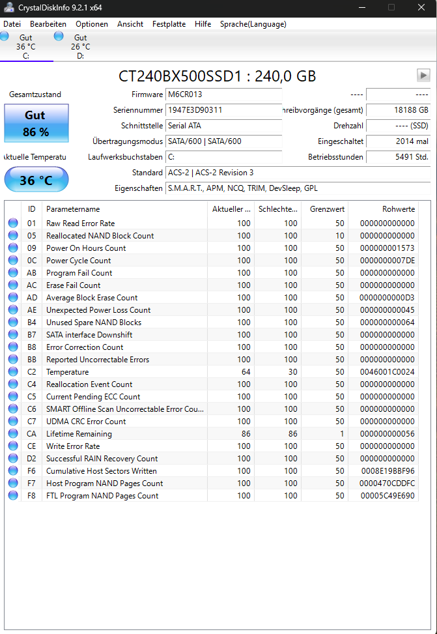This screenshot has width=437, height=634.
Task: Click the SMART Offline Scan Uncorrectable row name
Action: pos(125,409)
